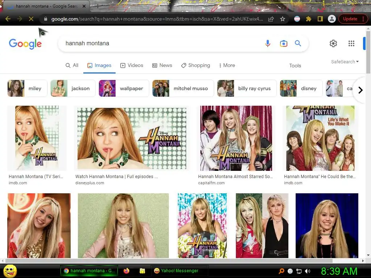The width and height of the screenshot is (371, 278).
Task: Open the network tray icon
Action: point(299,271)
